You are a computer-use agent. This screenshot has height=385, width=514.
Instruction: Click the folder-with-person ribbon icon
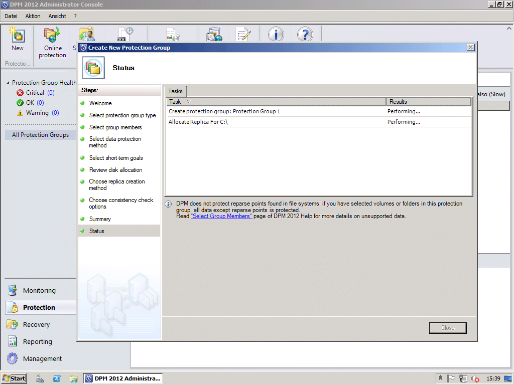[x=86, y=34]
